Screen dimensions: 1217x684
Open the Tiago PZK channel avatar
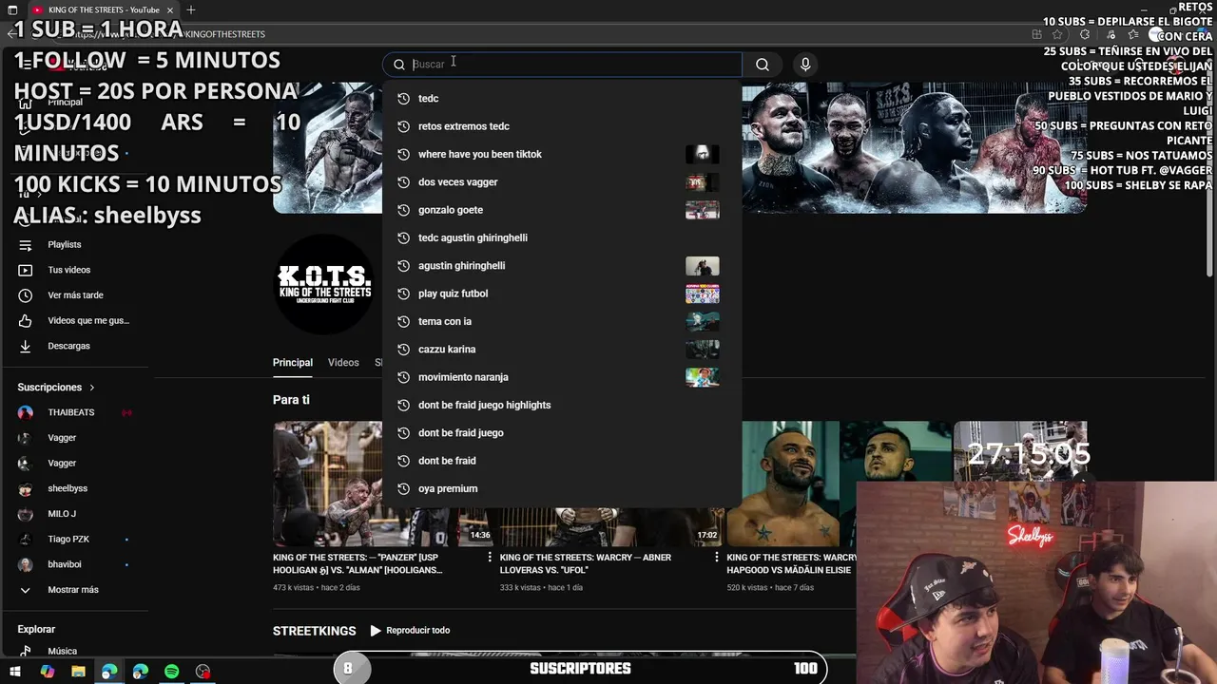[26, 540]
